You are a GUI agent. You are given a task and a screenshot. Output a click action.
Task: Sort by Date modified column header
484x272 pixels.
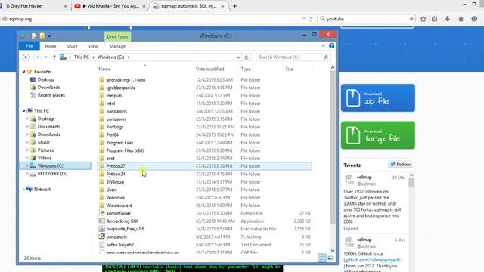coord(210,69)
